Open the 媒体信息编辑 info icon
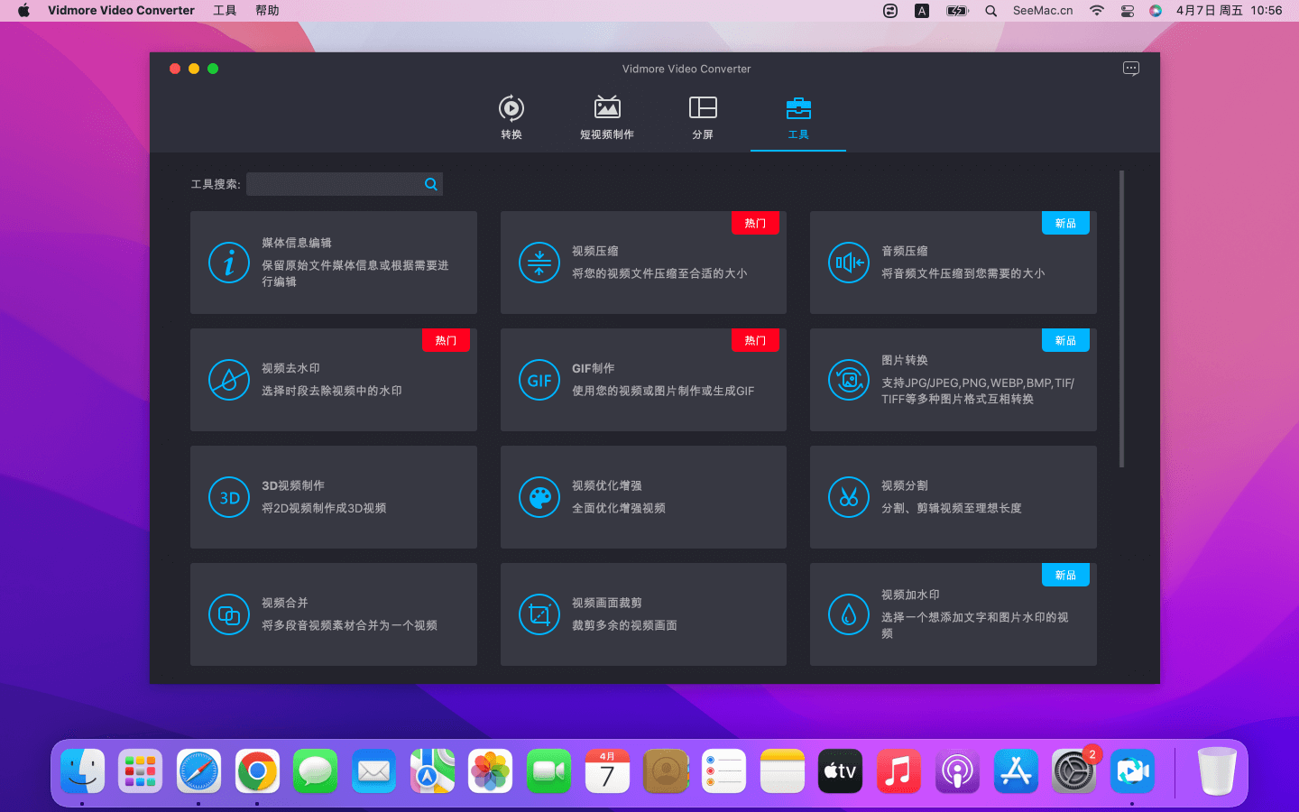The image size is (1299, 812). point(229,263)
